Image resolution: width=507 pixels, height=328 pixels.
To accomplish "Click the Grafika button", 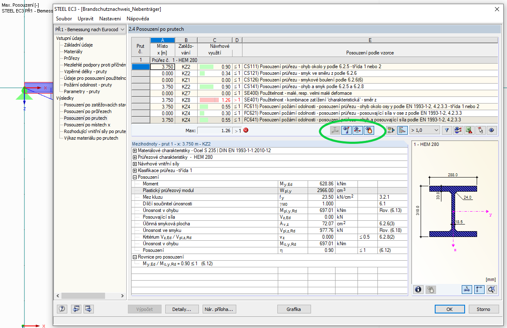I will point(294,309).
